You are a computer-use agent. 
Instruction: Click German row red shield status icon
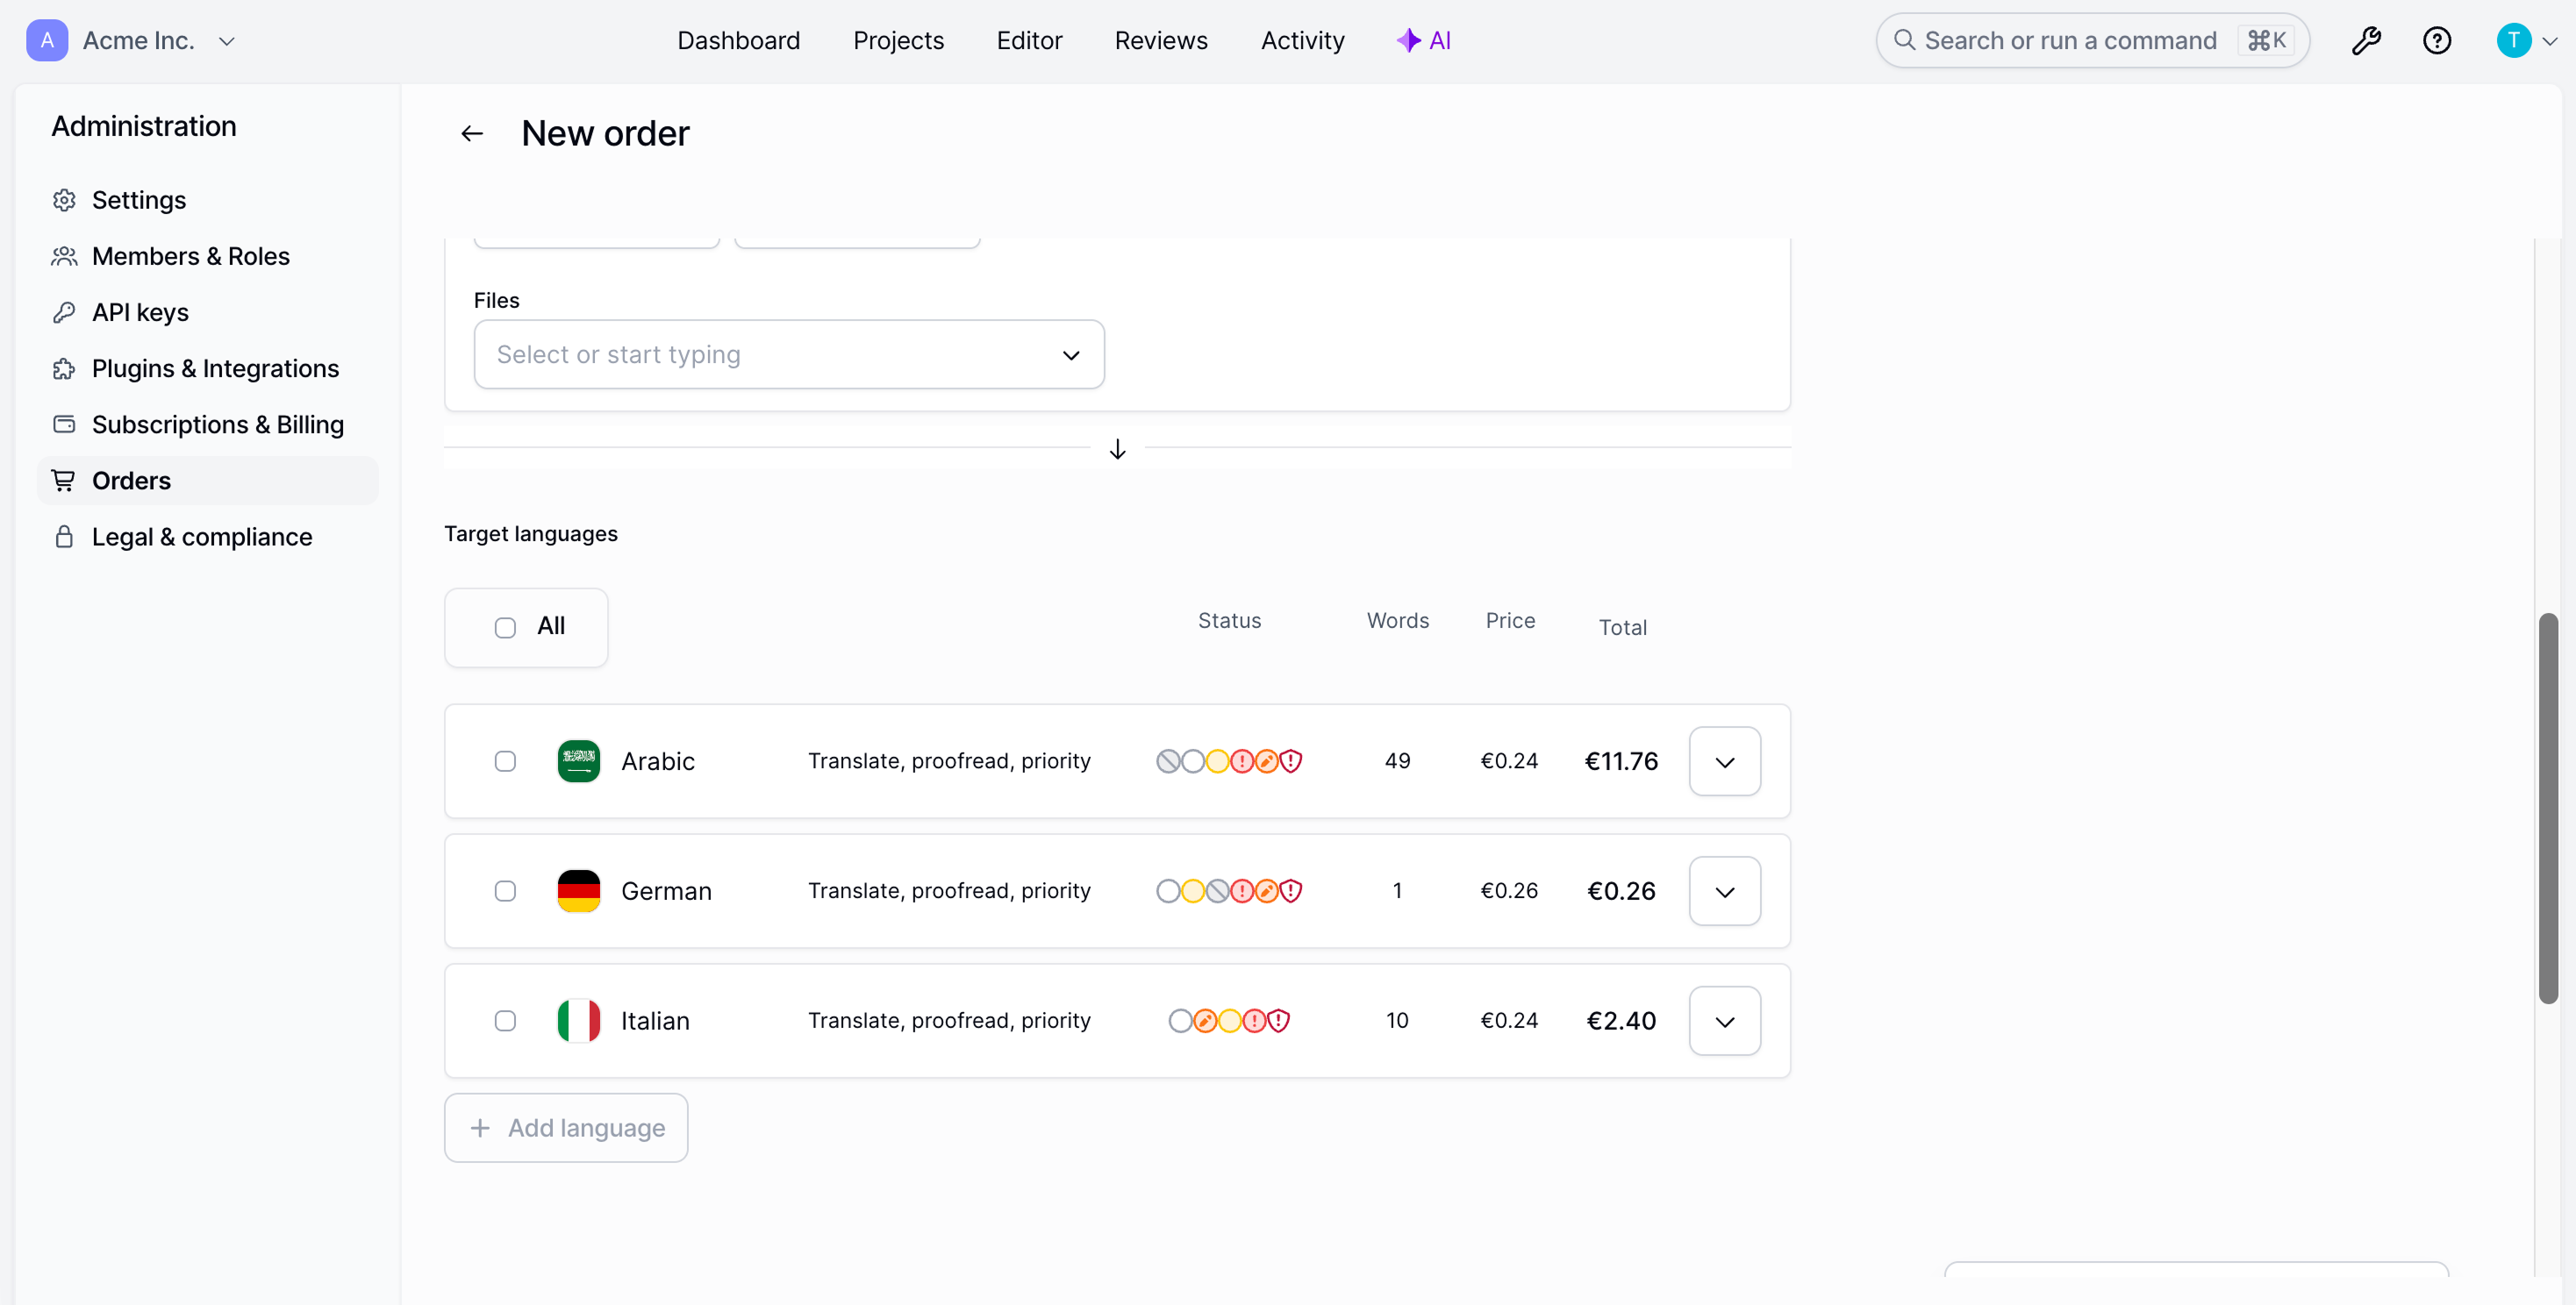(1291, 891)
